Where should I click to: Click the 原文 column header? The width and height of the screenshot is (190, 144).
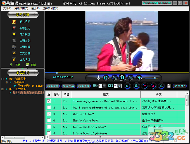point(106,95)
